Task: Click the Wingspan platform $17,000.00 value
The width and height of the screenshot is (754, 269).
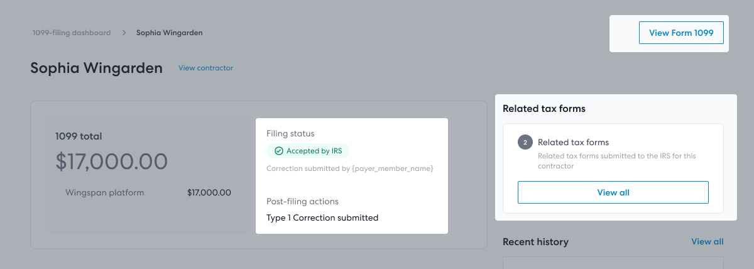Action: coord(209,193)
